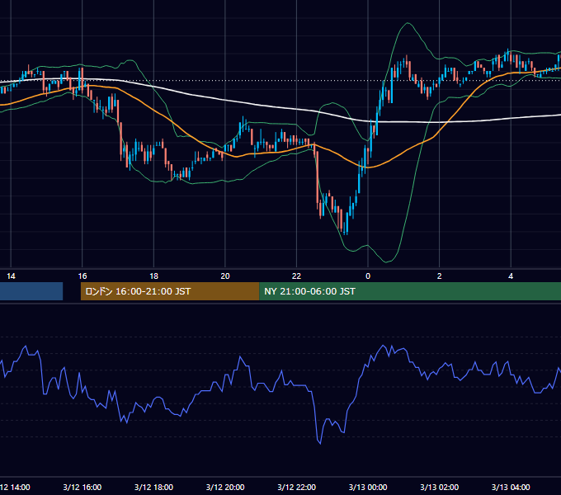Click the 16 hour label on price chart axis
The width and height of the screenshot is (561, 495).
pos(82,276)
